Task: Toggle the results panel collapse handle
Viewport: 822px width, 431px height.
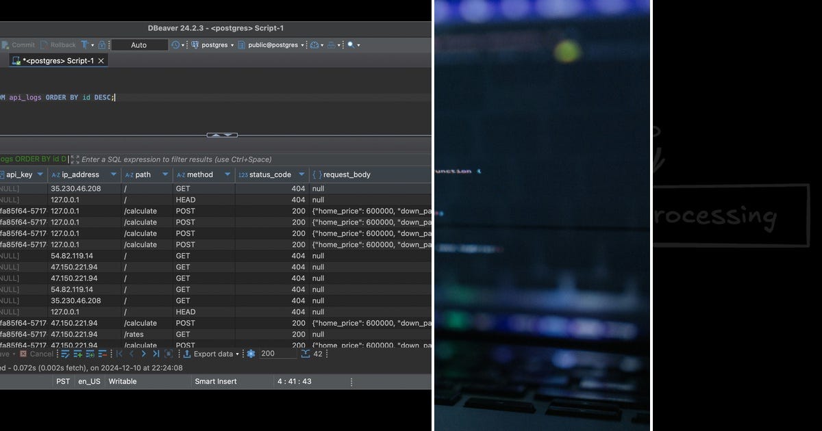Action: coord(222,135)
